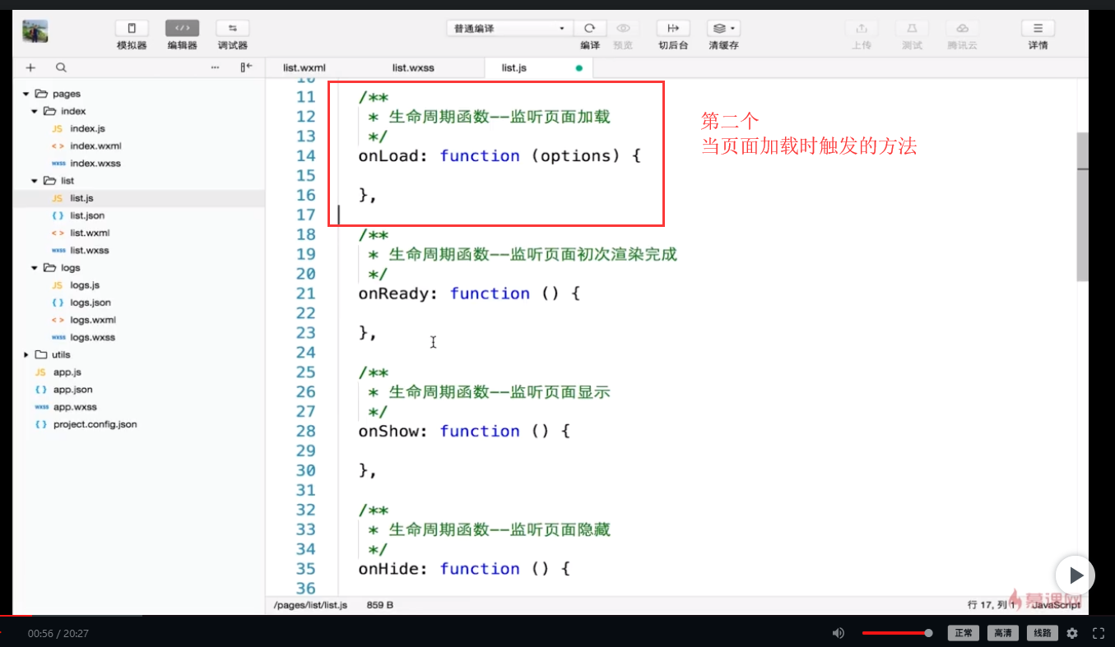Open index.js in the file tree
1115x647 pixels.
click(87, 129)
